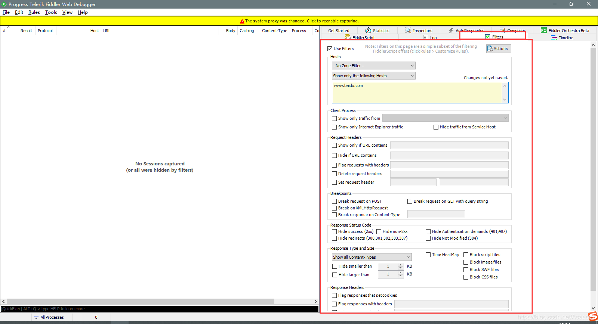598x324 pixels.
Task: Open the Edit menu
Action: [x=19, y=12]
